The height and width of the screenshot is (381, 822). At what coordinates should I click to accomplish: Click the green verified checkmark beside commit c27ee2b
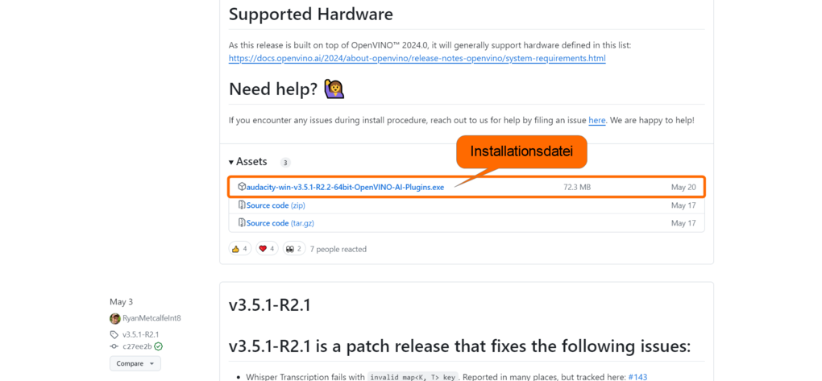pos(158,346)
